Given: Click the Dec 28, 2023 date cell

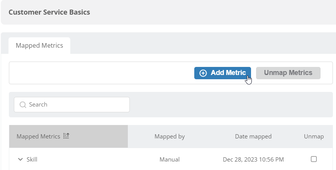Looking at the screenshot, I should [x=253, y=159].
